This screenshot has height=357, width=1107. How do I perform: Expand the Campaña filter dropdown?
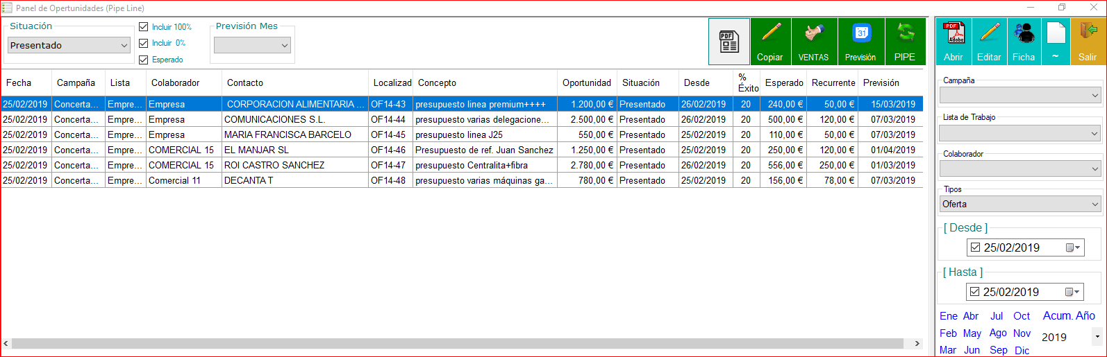(x=1019, y=95)
